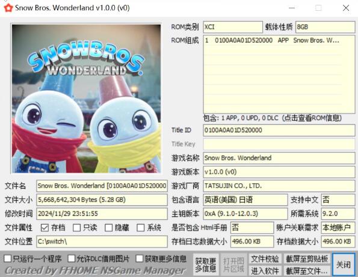Screen dimensions: 358x277
Task: Click the 存档日志数据大小 field 496.00 KB
Action: point(252,242)
